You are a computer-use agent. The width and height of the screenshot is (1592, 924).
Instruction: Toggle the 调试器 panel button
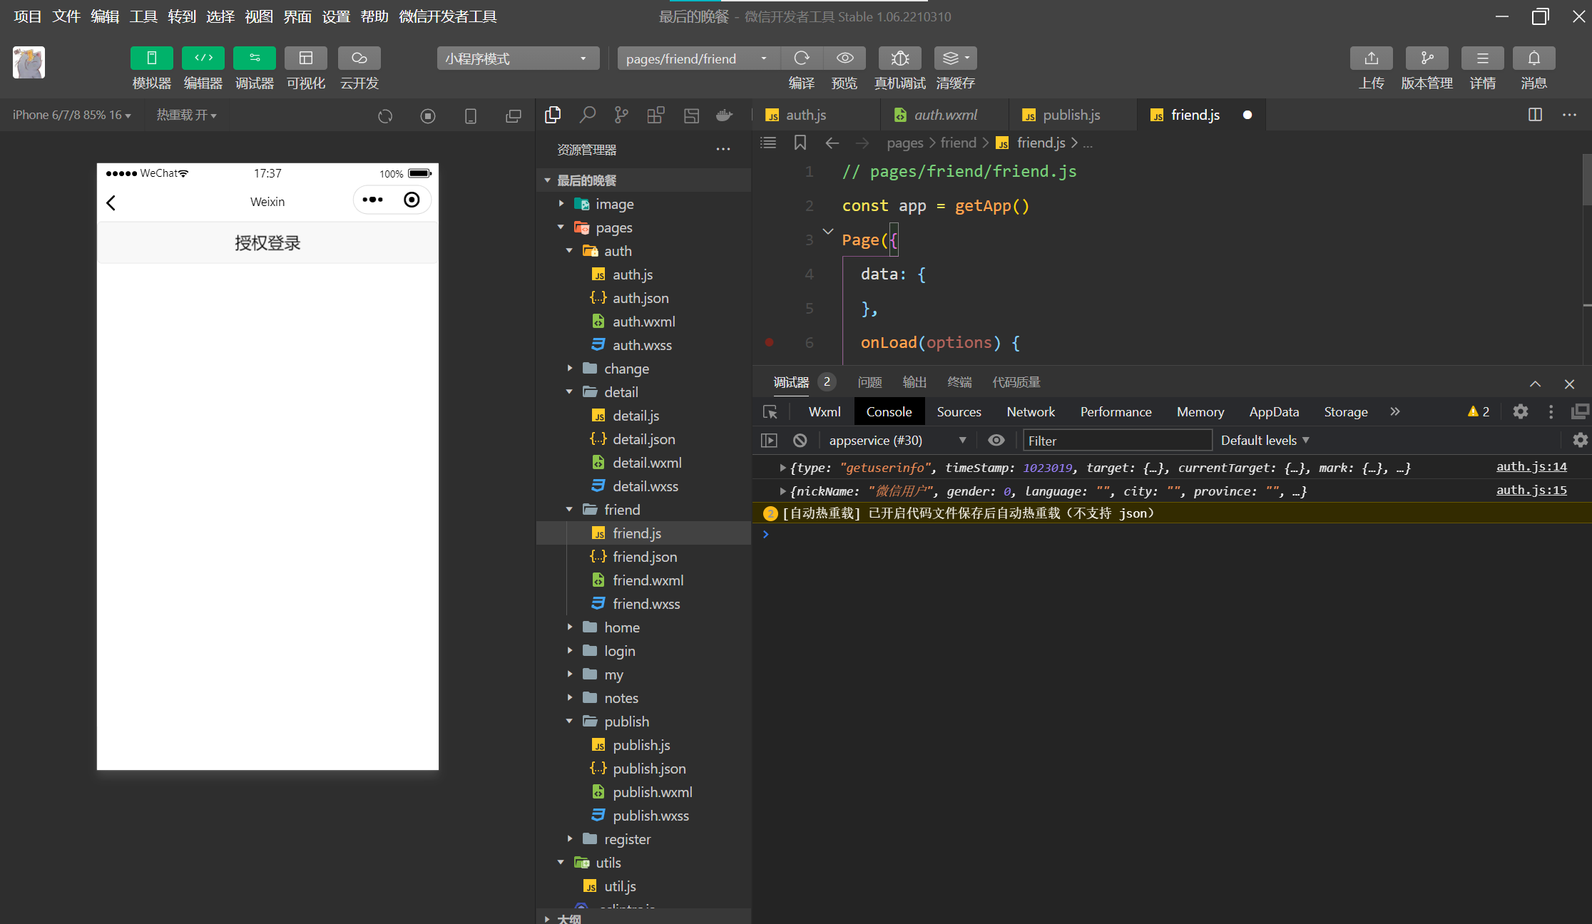255,58
